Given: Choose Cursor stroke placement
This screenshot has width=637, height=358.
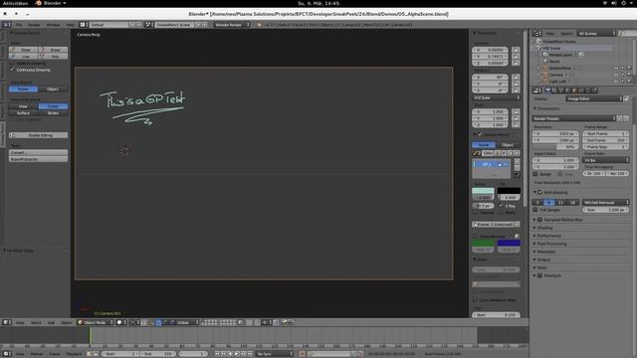Looking at the screenshot, I should click(x=53, y=106).
